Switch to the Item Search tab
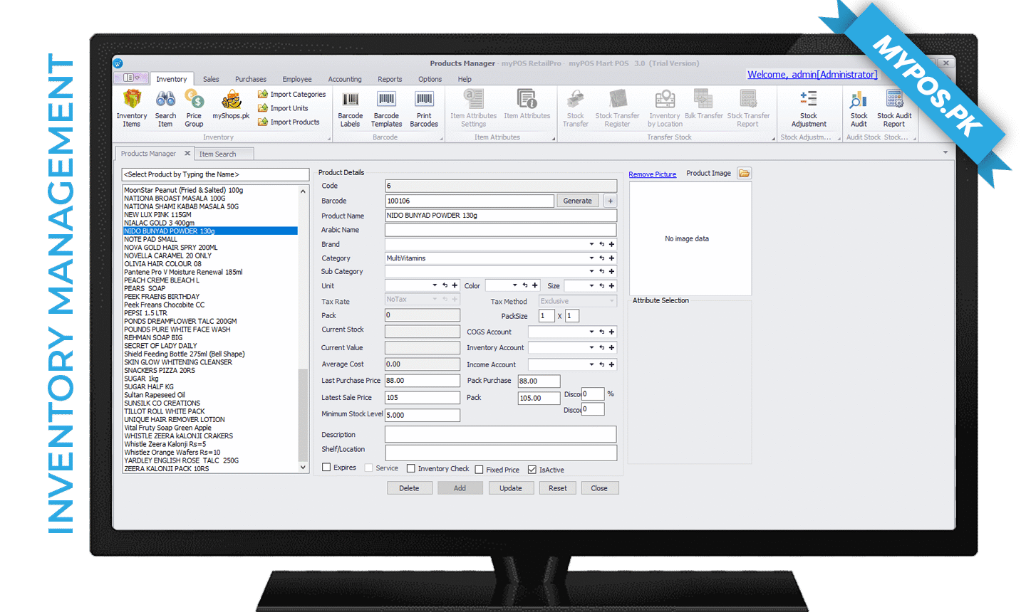This screenshot has width=1026, height=612. [217, 154]
